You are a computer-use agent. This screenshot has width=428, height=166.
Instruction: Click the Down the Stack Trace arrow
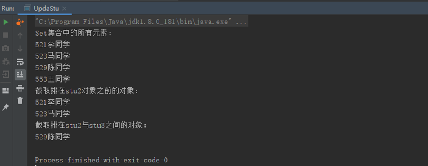pos(20,49)
